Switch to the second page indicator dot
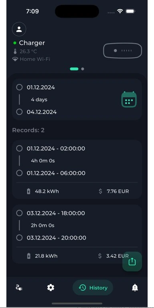Screen dimensions: 154x308 pyautogui.click(x=83, y=69)
